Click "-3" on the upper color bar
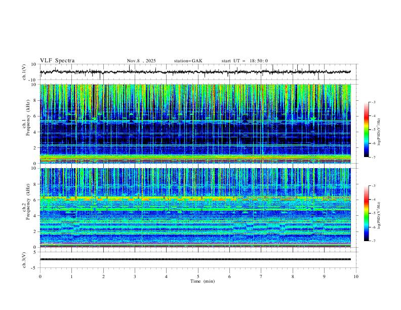 pos(373,102)
